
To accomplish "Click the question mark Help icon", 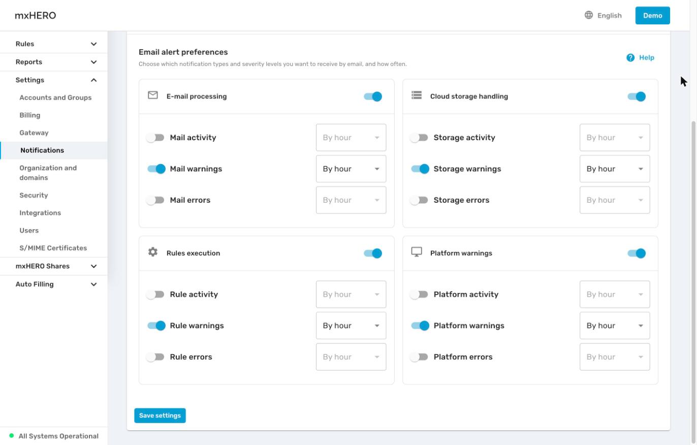I will (x=630, y=57).
